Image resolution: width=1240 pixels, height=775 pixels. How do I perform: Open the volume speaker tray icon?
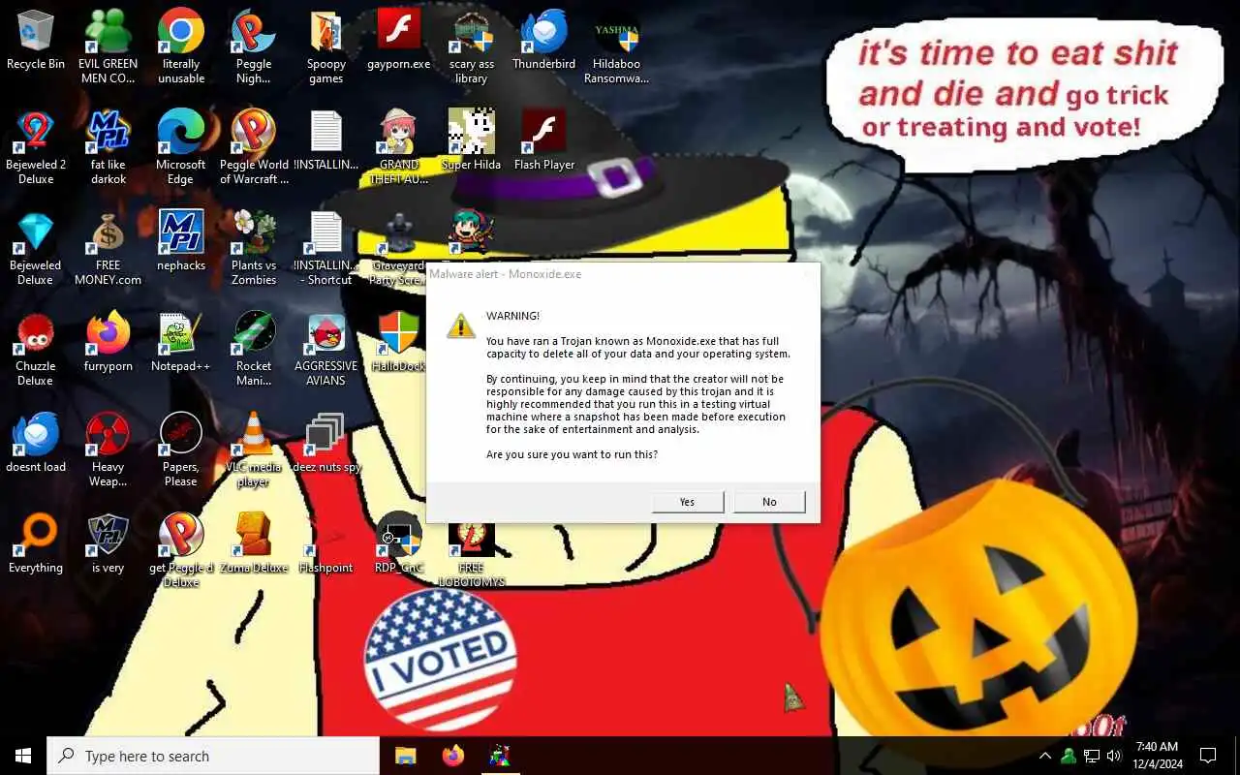(1114, 756)
